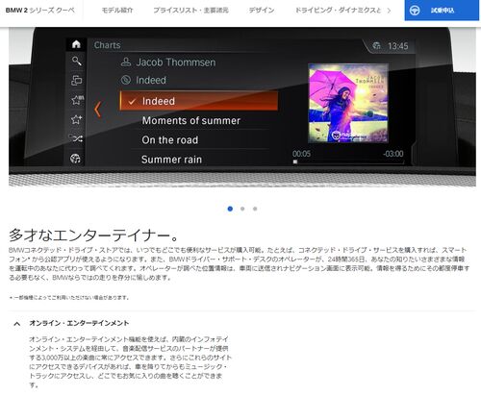Image resolution: width=481 pixels, height=396 pixels.
Task: Click the footnote text starting with asterisk
Action: point(69,298)
